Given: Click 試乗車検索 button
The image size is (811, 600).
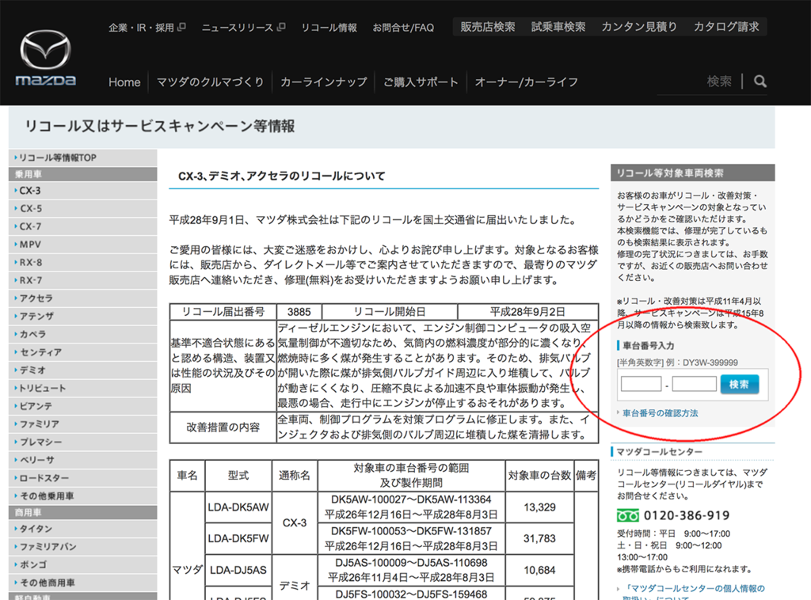Looking at the screenshot, I should click(558, 27).
